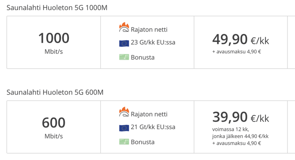This screenshot has width=295, height=160.
Task: Click the jonka jälkeen 44,90 €/kk note
Action: click(x=240, y=136)
